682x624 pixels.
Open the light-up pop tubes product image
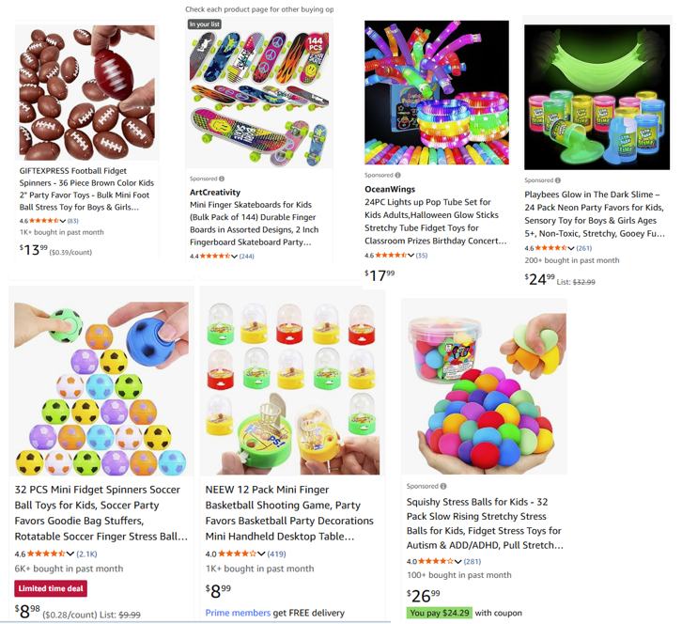click(x=437, y=92)
